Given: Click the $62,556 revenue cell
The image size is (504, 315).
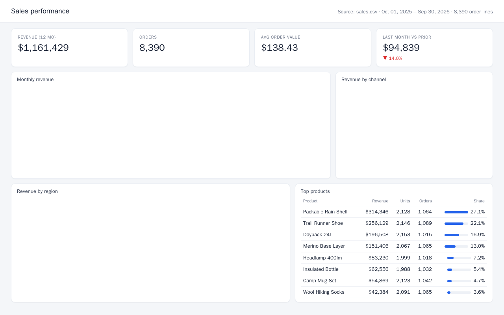Looking at the screenshot, I should 378,269.
